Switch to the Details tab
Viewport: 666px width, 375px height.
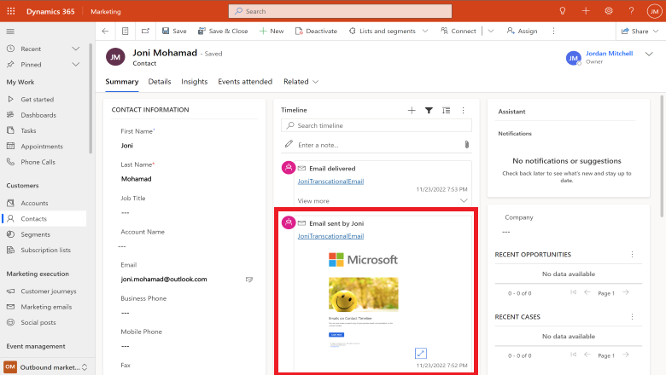click(160, 82)
